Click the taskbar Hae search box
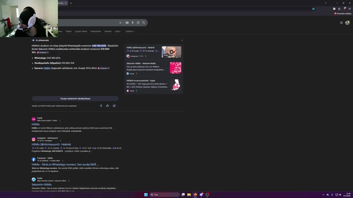Image resolution: width=353 pixels, height=198 pixels. point(164,195)
